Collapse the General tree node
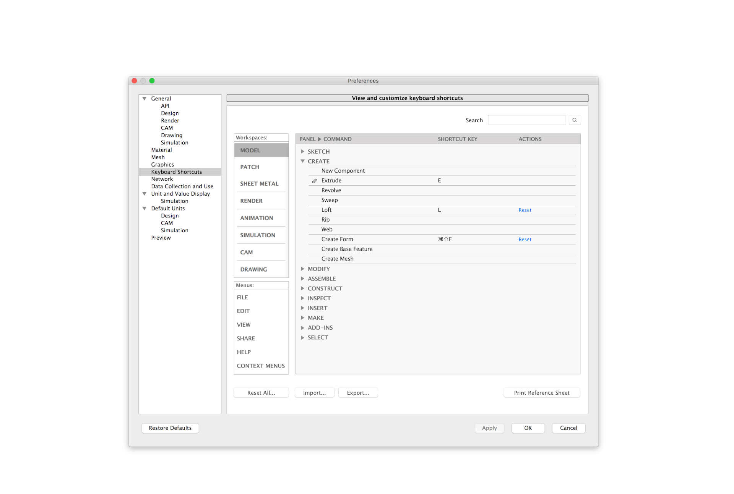Viewport: 734px width, 494px height. pyautogui.click(x=145, y=99)
